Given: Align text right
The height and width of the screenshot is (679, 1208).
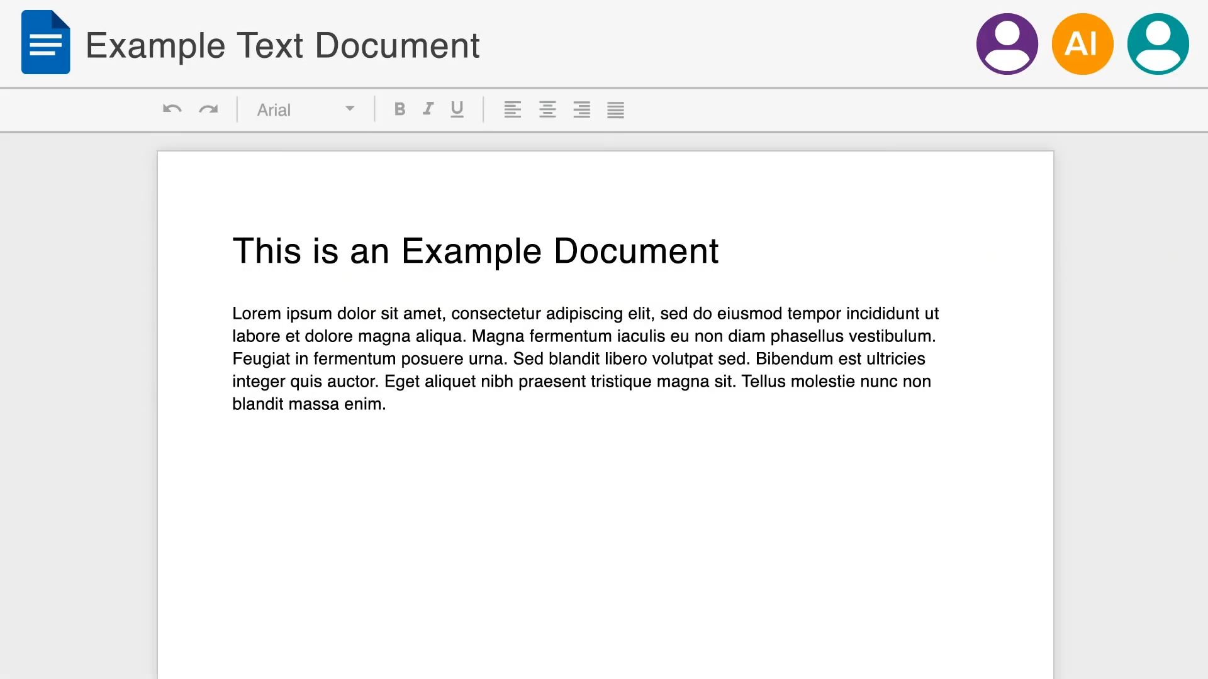Looking at the screenshot, I should [582, 110].
